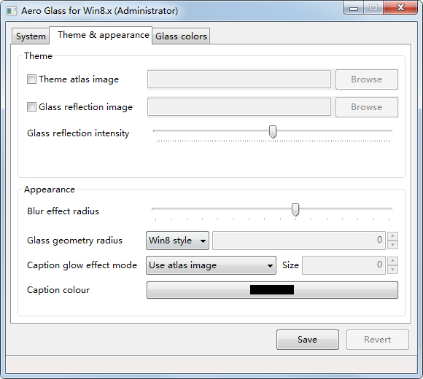Click the maximize button in title bar
423x379 pixels.
[x=373, y=8]
